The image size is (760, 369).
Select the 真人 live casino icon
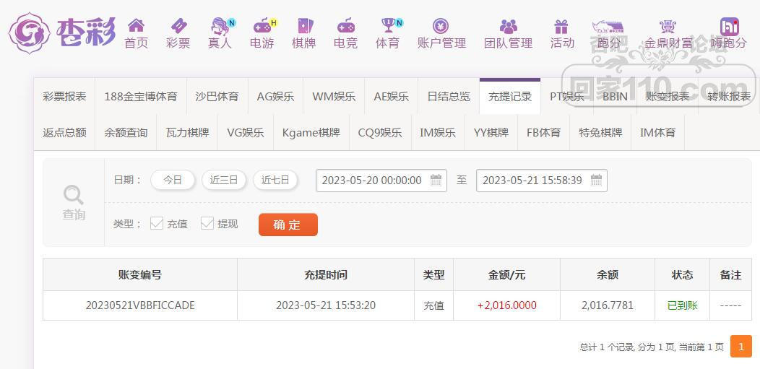click(220, 27)
